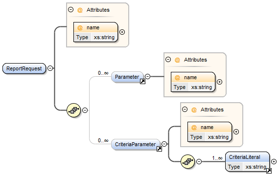Expand Parameter's name attribute plus button
The height and width of the screenshot is (176, 279).
[x=220, y=82]
